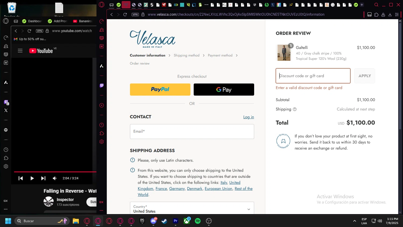403x227 pixels.
Task: Open the History clock in the YouTube window sidebar
Action: pos(6,150)
